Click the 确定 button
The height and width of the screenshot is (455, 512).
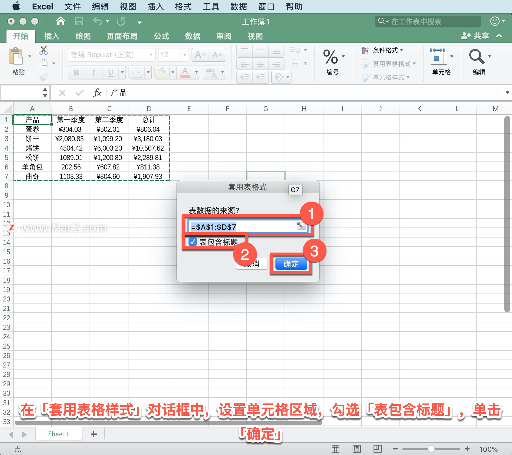[291, 264]
